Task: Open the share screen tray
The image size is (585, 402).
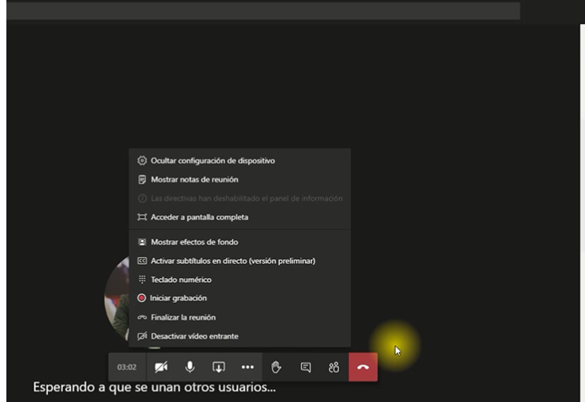Action: point(219,368)
